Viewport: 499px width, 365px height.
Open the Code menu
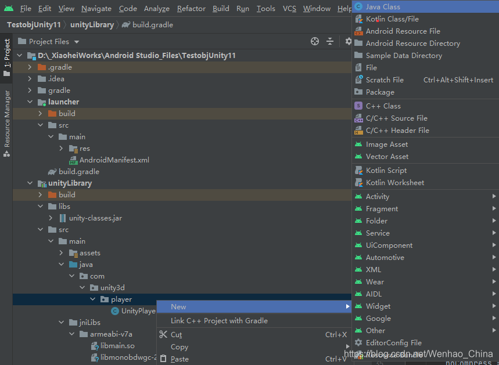tap(128, 9)
